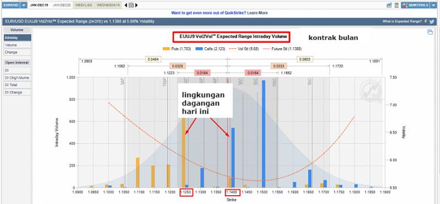Click the tall 1.1500 calls bar

(x=263, y=134)
